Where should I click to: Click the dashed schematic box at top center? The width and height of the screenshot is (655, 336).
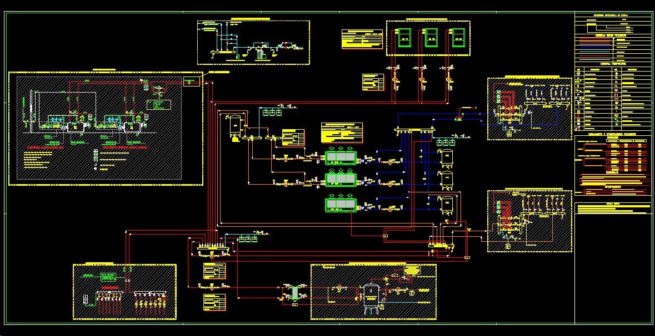click(253, 43)
